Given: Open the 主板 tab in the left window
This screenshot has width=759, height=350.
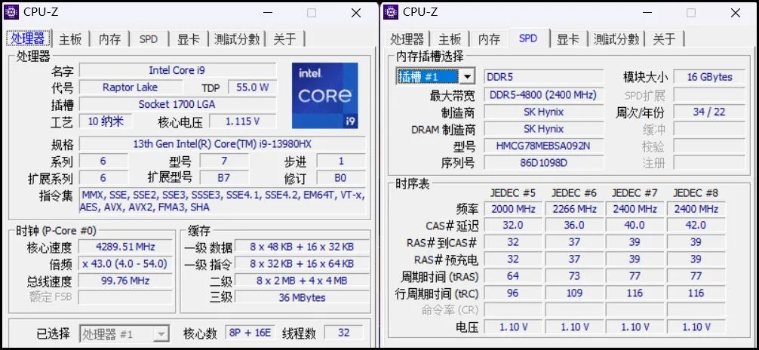Looking at the screenshot, I should click(x=71, y=39).
